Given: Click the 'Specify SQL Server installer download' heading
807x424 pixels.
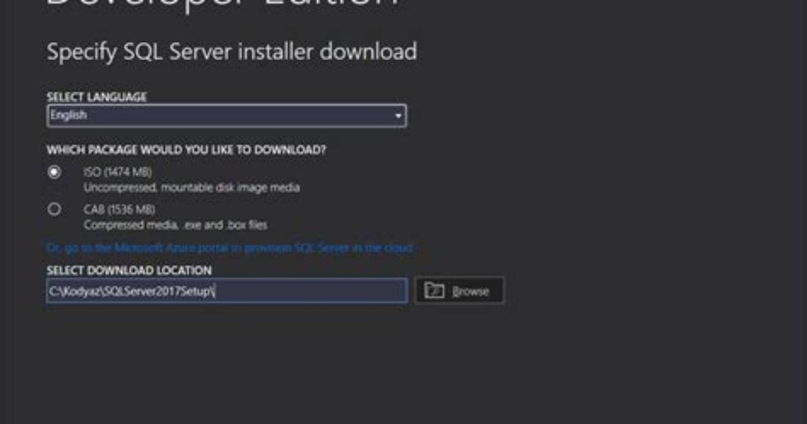Looking at the screenshot, I should (x=232, y=52).
